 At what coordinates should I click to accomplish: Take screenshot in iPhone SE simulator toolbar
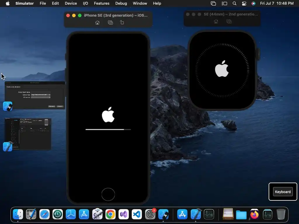click(x=110, y=23)
